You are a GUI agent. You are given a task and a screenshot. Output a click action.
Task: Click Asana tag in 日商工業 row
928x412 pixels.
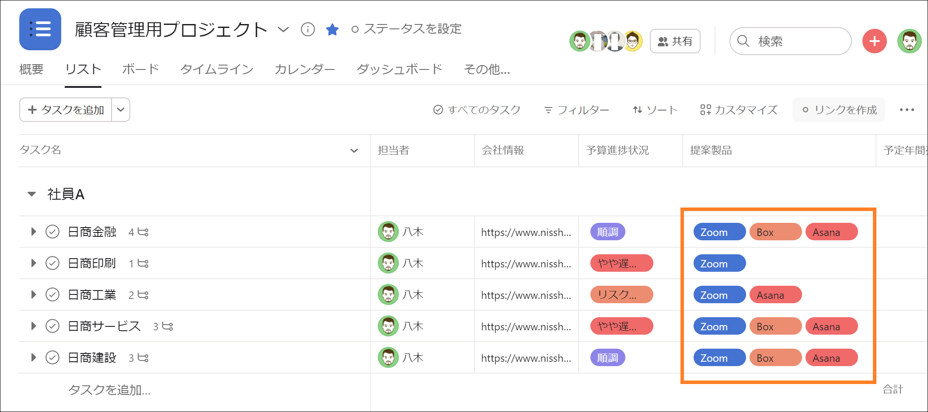tap(776, 294)
